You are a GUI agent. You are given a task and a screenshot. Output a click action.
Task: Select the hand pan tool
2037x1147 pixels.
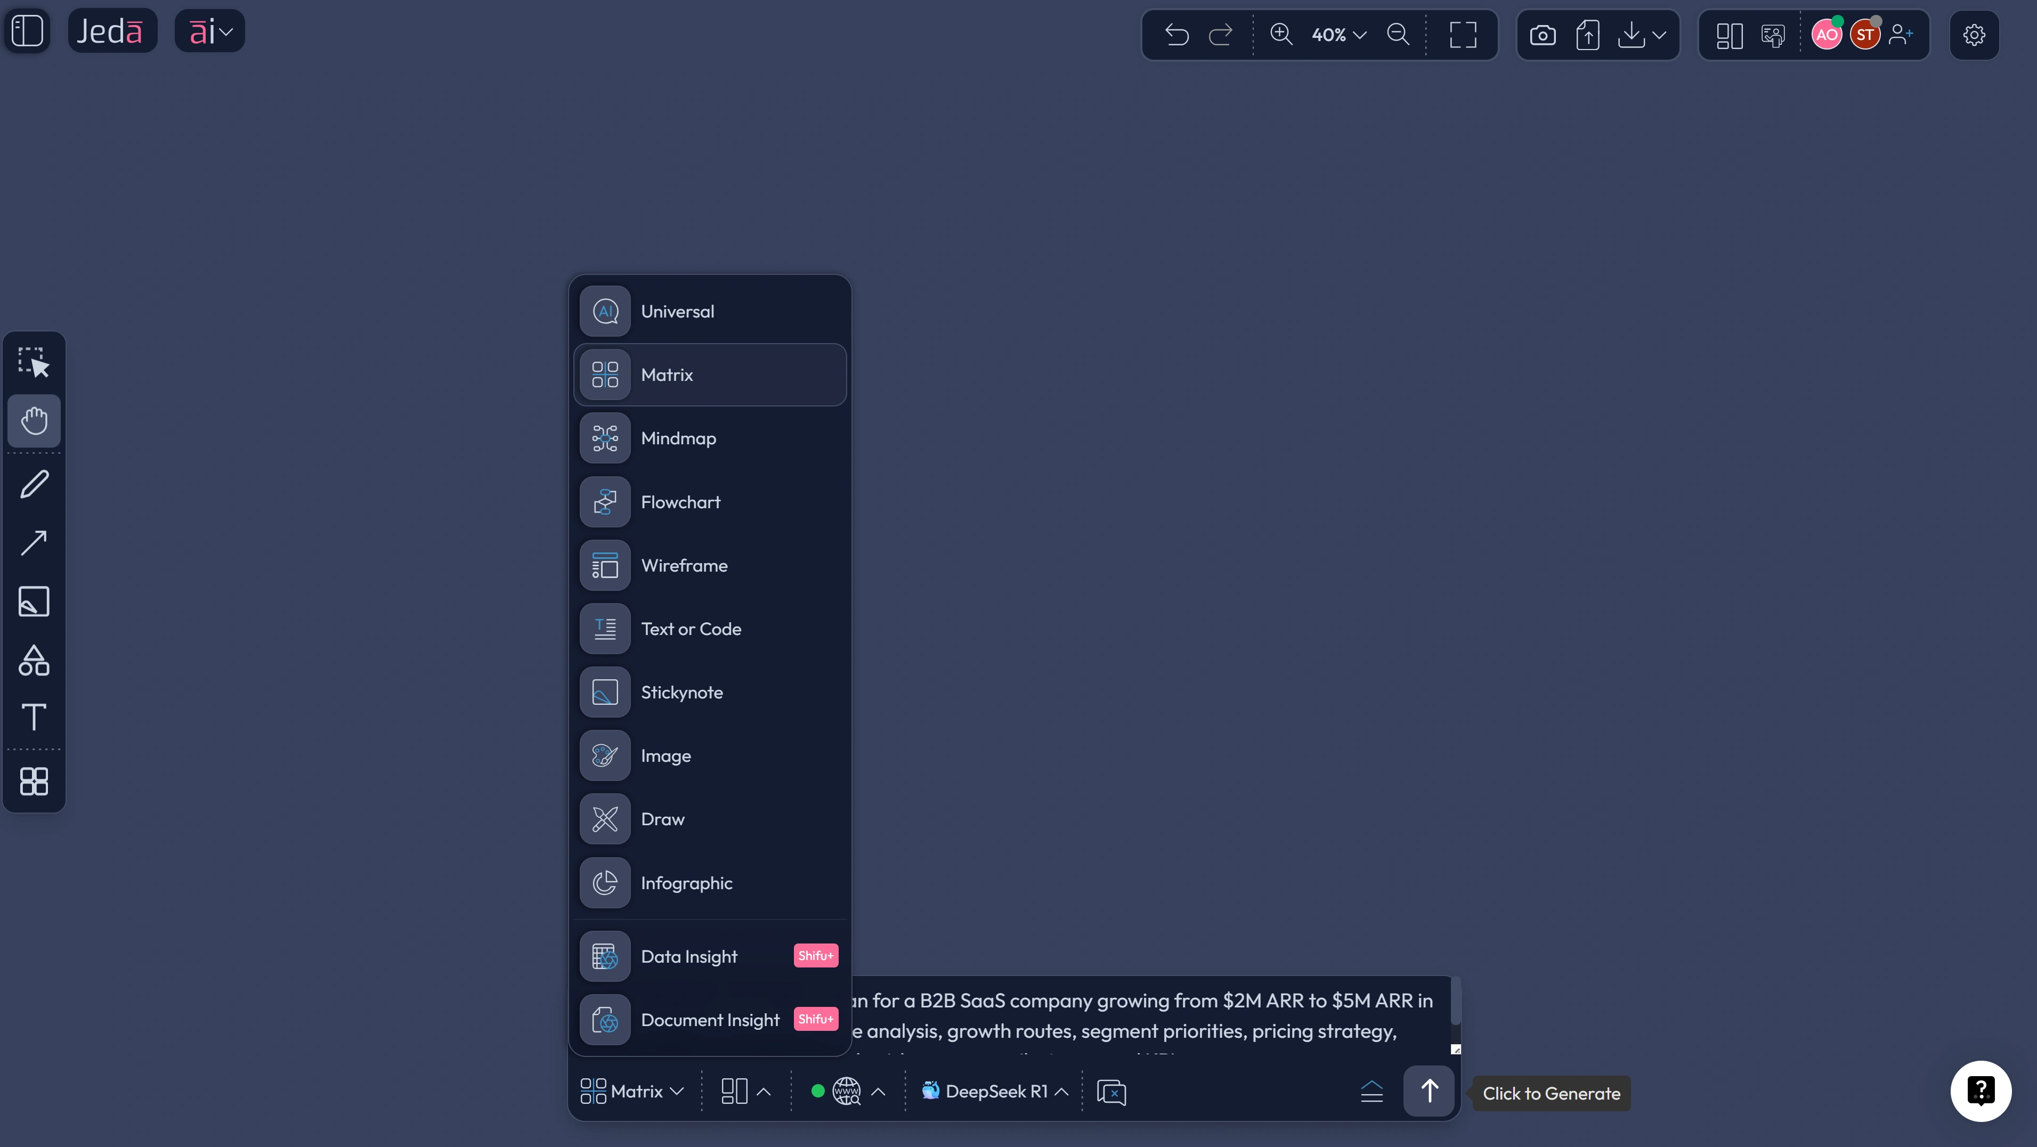34,420
